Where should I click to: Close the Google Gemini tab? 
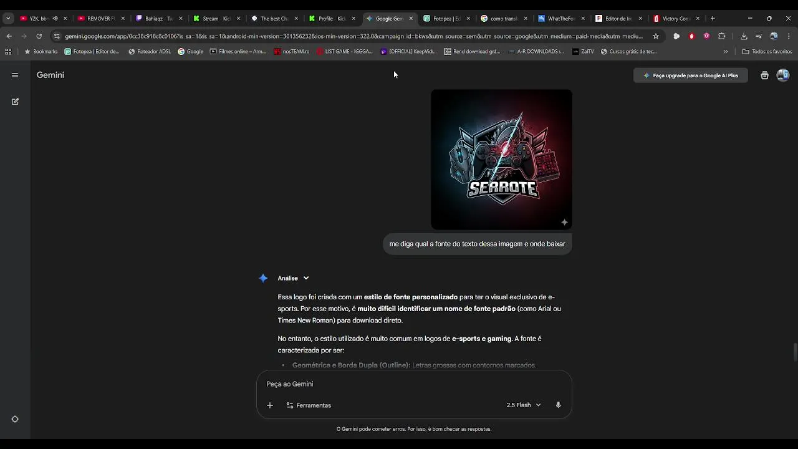pyautogui.click(x=411, y=19)
